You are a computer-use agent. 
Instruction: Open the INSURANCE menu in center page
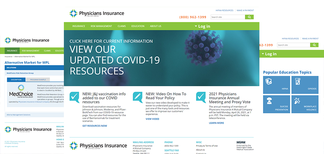click(79, 26)
